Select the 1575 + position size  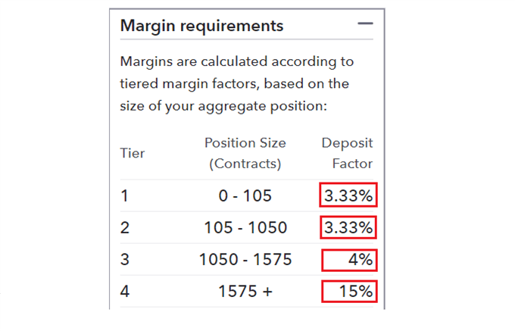click(x=245, y=292)
